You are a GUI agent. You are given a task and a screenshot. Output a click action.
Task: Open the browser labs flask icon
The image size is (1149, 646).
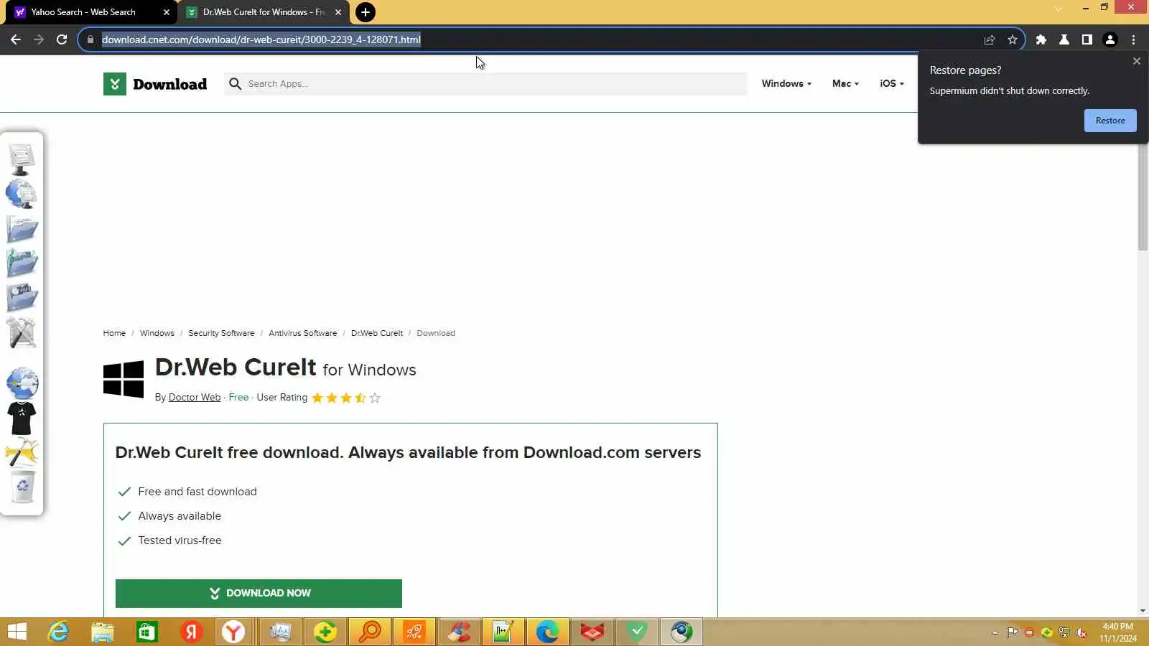(x=1064, y=39)
